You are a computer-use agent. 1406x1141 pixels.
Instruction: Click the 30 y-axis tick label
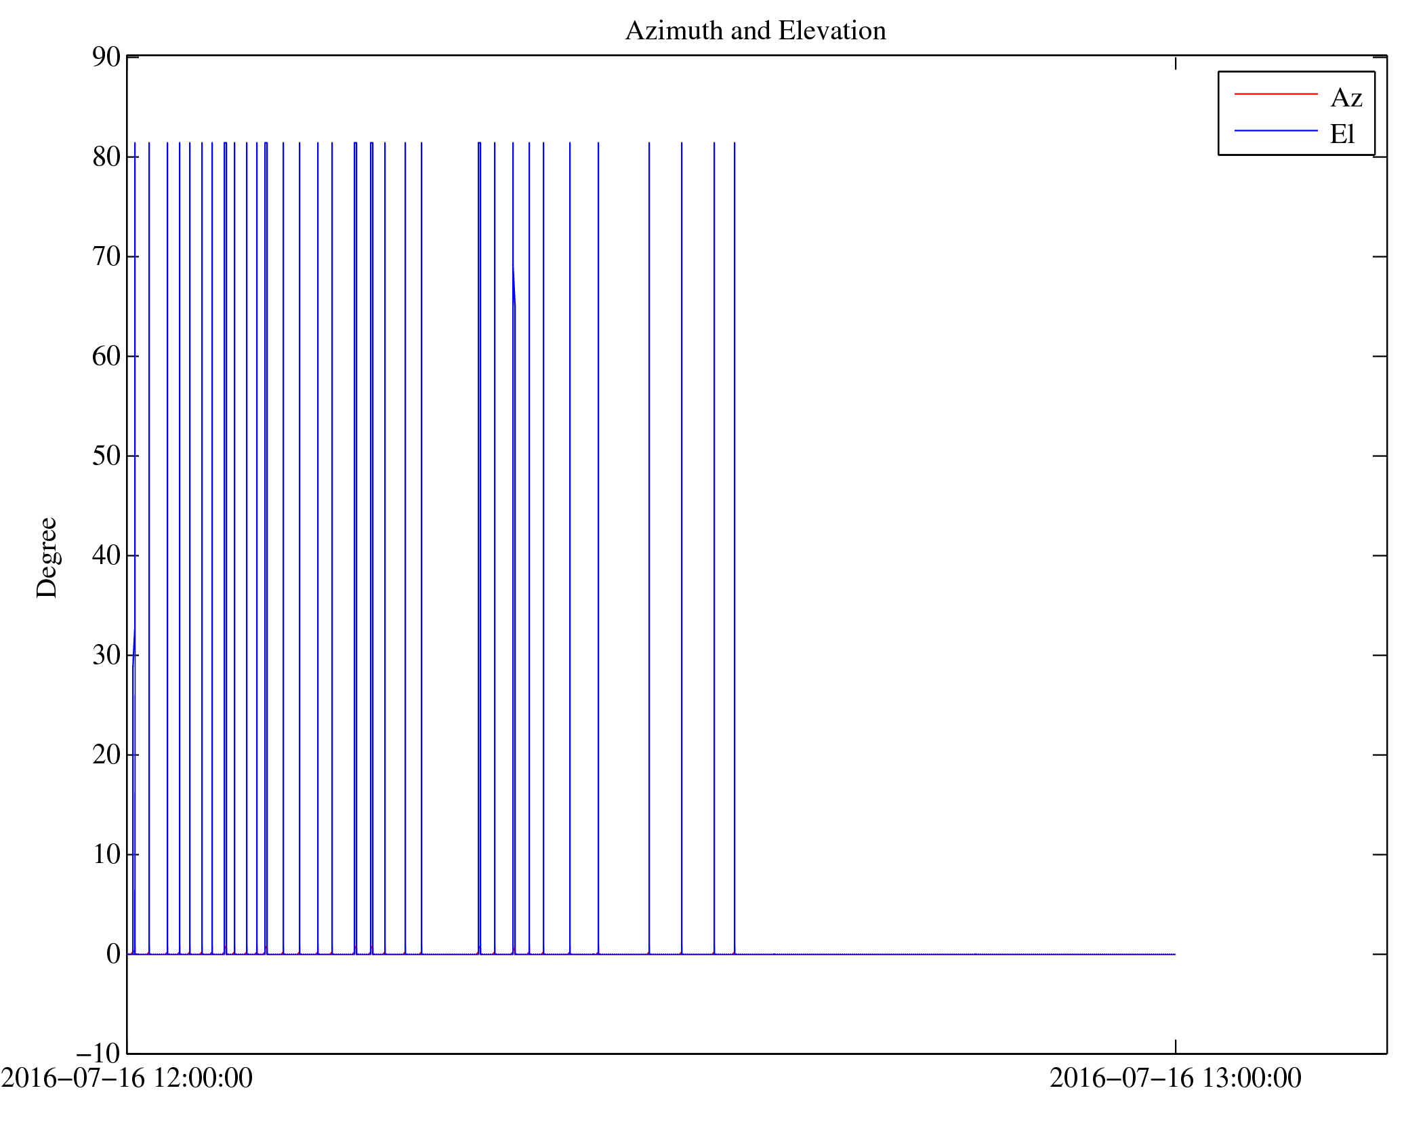(106, 656)
